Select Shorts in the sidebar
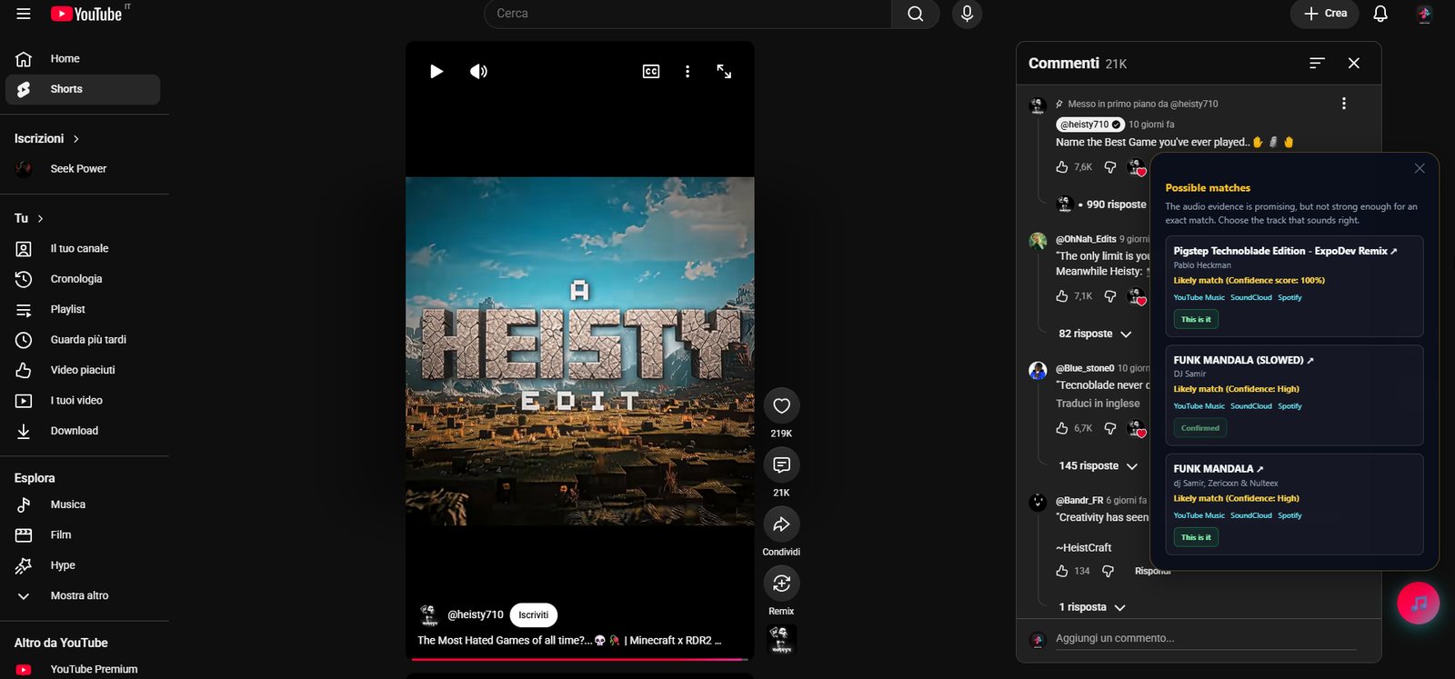Screen dimensions: 1455x679 pos(83,89)
